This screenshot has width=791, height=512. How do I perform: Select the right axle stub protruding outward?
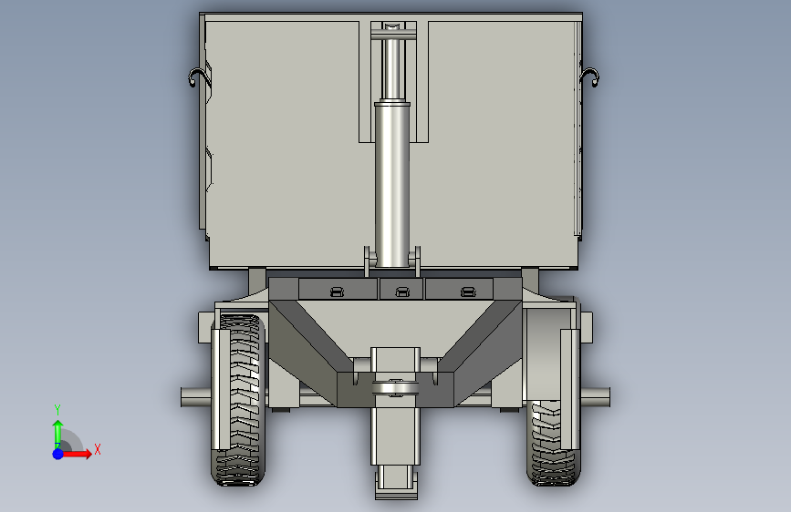pyautogui.click(x=595, y=396)
